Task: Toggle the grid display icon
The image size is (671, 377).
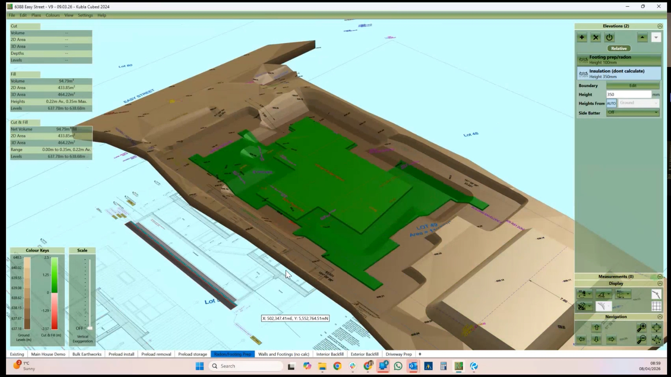Action: 656,306
